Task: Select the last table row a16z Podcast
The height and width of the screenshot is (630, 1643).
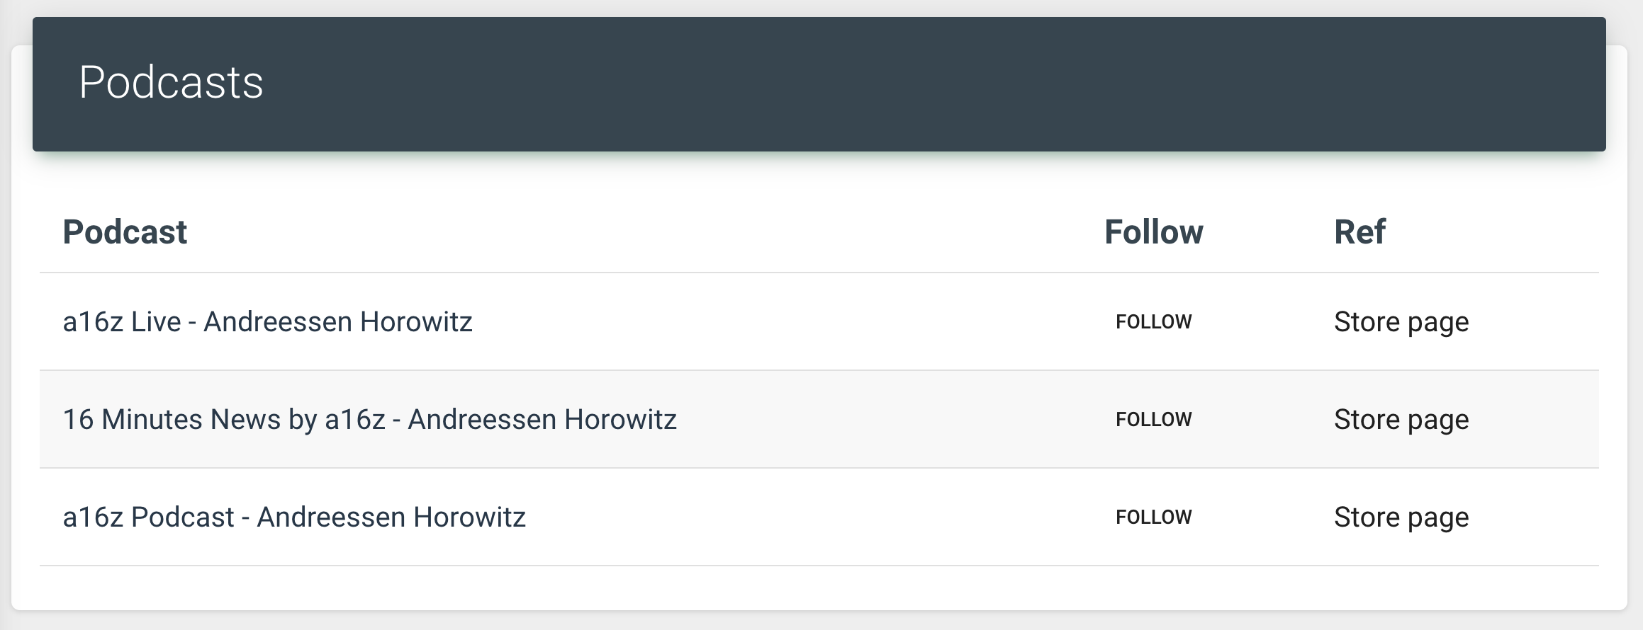Action: [819, 517]
